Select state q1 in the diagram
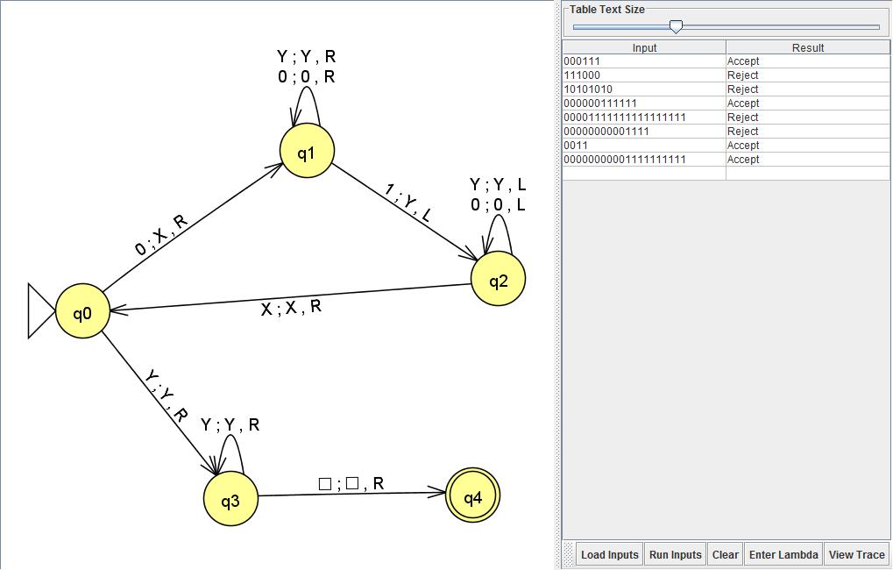This screenshot has height=570, width=893. coord(307,152)
